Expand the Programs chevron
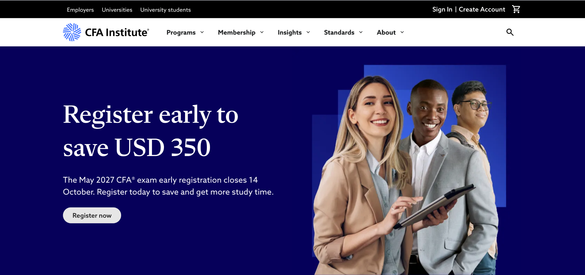Viewport: 585px width, 275px height. 202,32
